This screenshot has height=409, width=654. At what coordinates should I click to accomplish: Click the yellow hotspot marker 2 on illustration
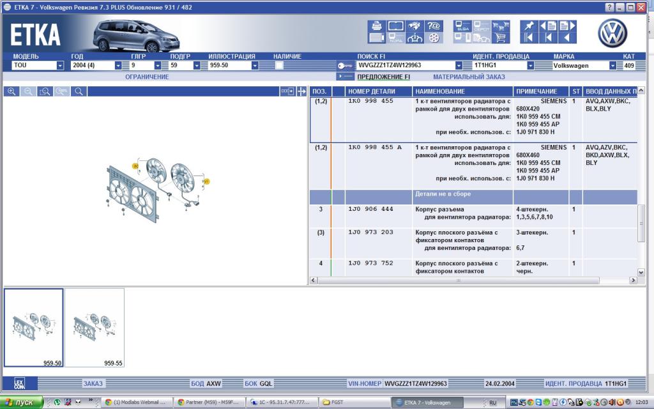click(x=135, y=166)
